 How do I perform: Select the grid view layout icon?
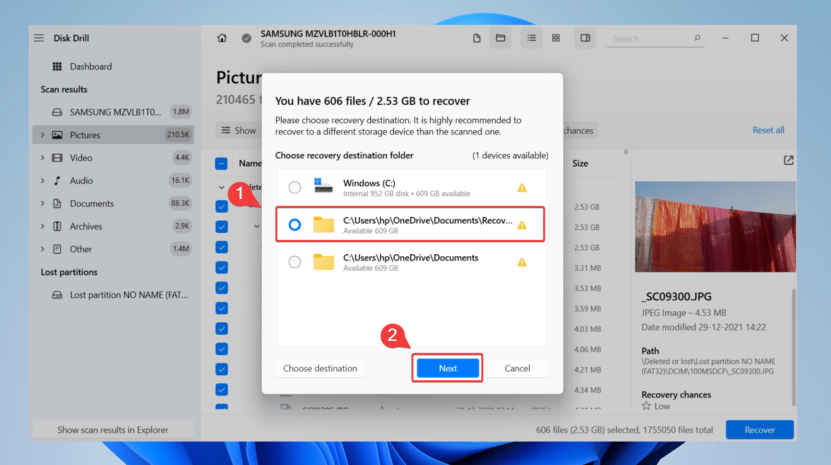coord(556,38)
